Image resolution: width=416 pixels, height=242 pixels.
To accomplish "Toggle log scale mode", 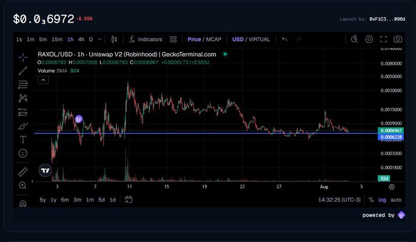I will click(x=382, y=200).
